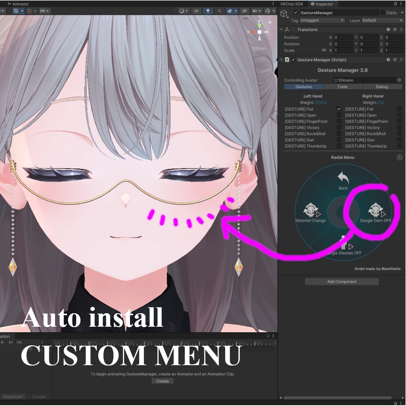
Task: Toggle GestureManager object active checkbox
Action: (x=295, y=12)
